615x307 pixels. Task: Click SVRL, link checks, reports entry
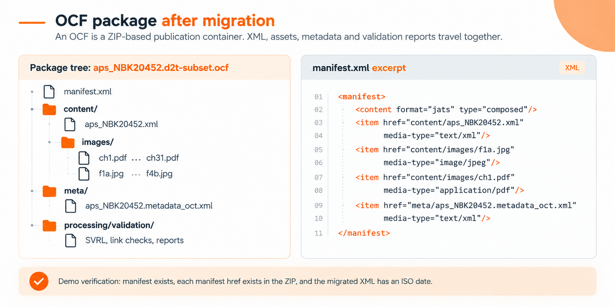(x=134, y=240)
